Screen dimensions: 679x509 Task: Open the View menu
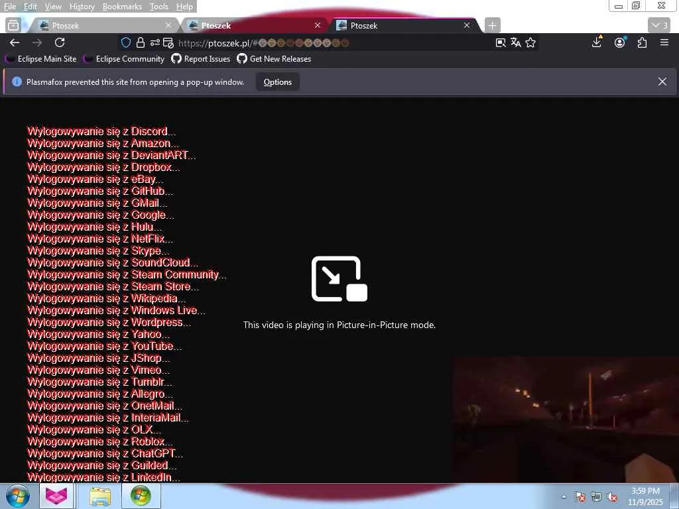[x=53, y=7]
